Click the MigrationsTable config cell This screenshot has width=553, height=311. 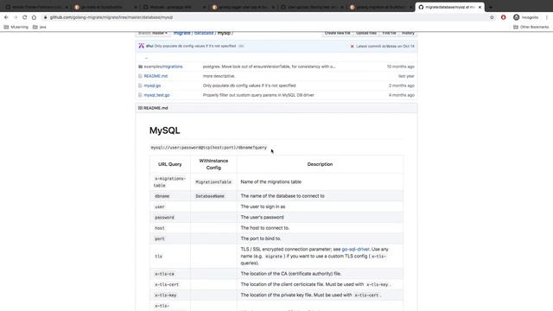(x=213, y=182)
